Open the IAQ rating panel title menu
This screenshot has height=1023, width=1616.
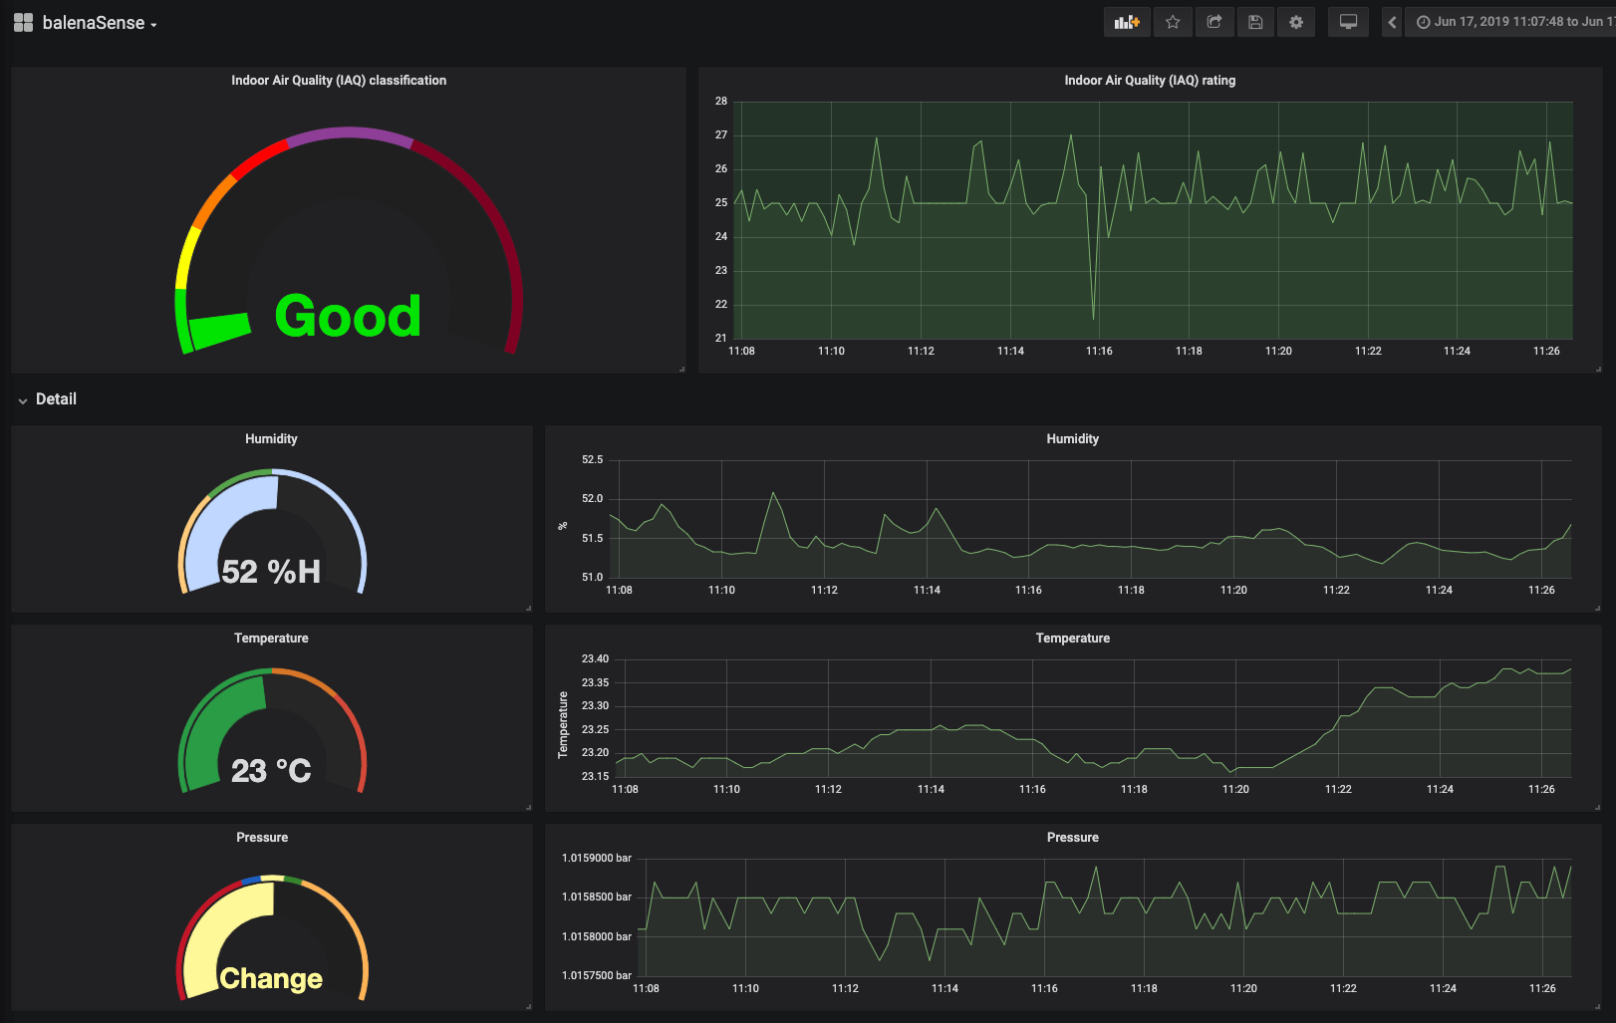[1149, 81]
